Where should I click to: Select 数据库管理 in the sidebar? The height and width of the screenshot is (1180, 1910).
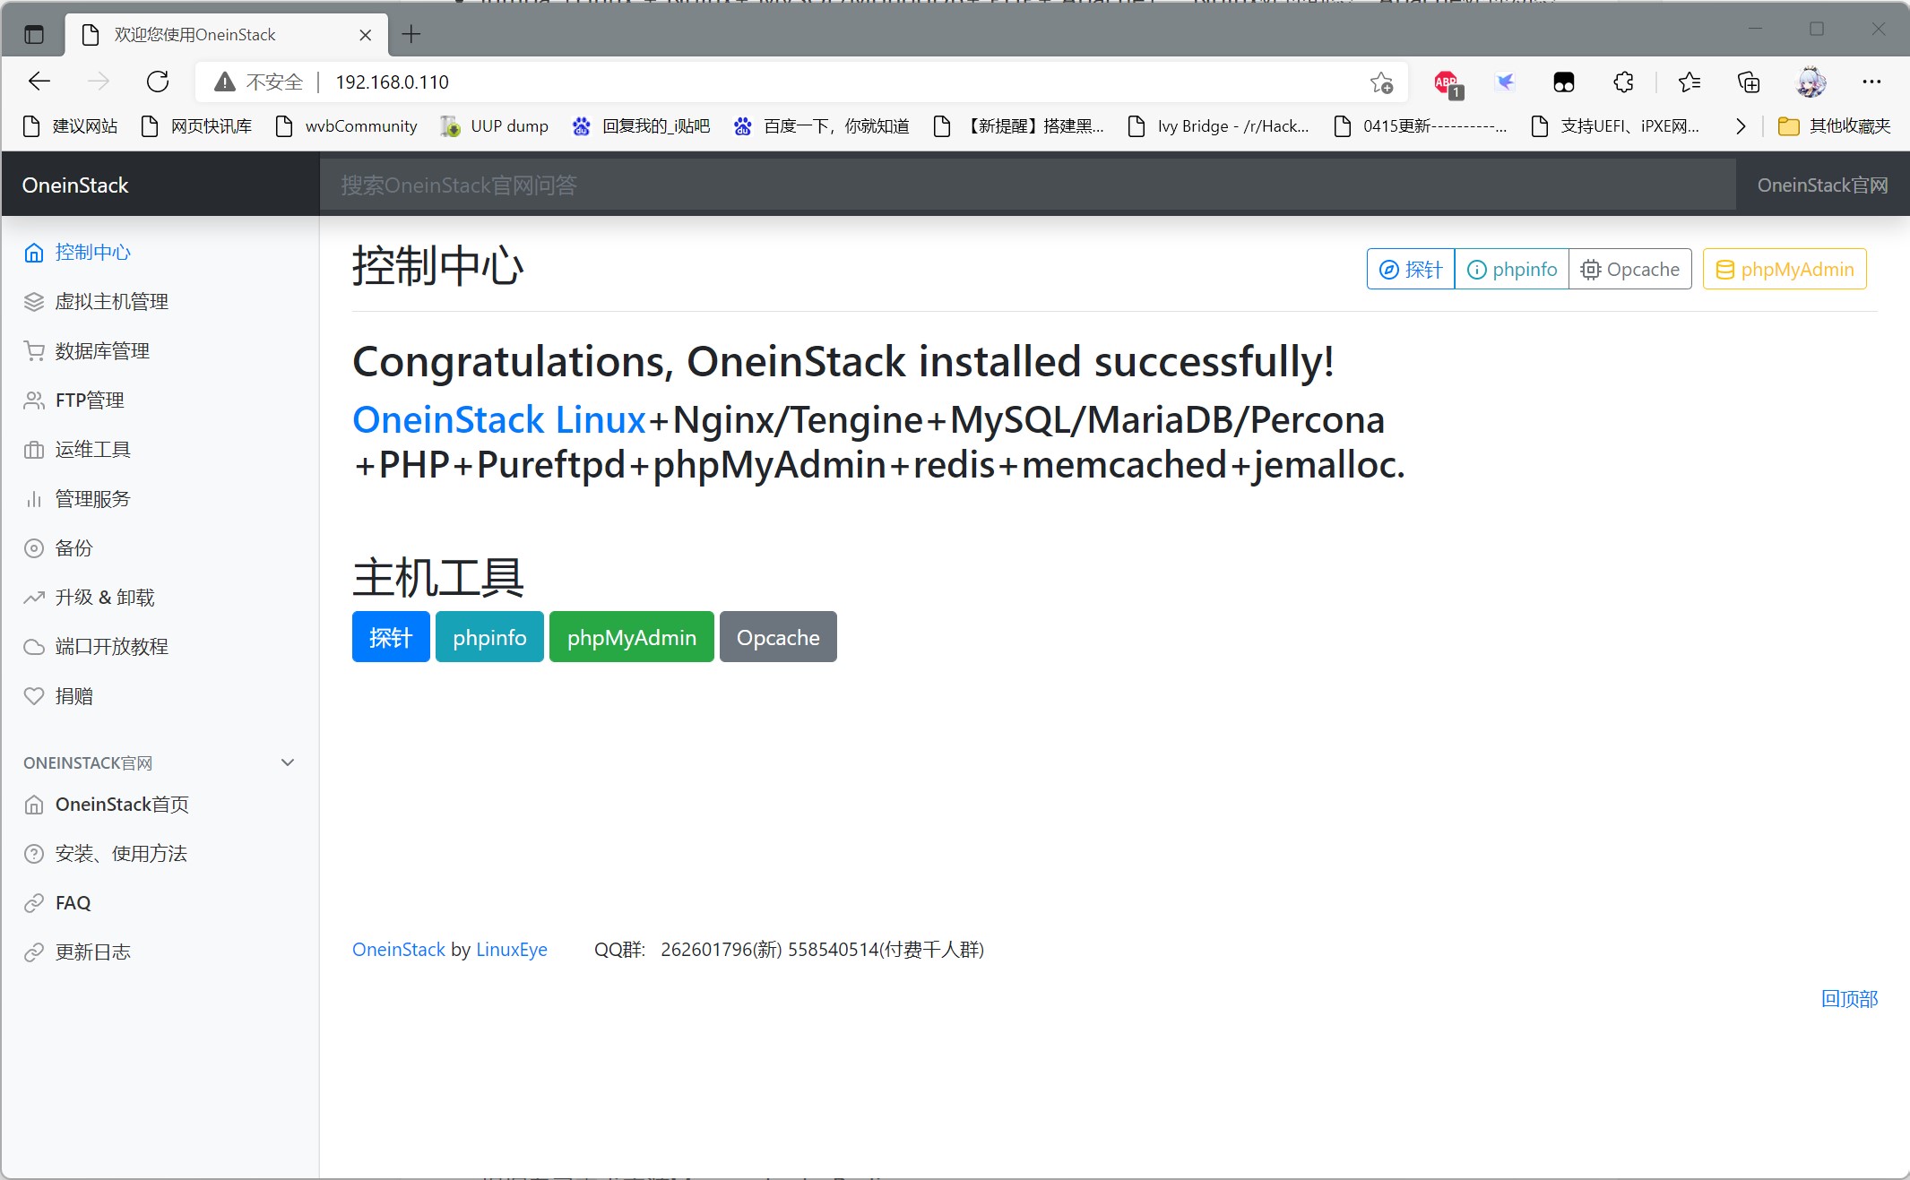pos(102,351)
